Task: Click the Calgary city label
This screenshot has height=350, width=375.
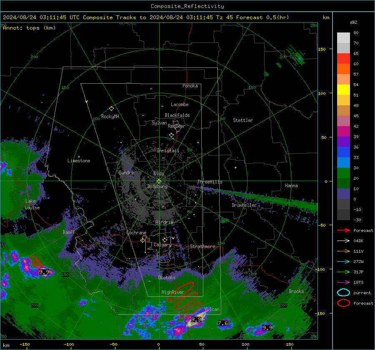Action: pos(162,245)
